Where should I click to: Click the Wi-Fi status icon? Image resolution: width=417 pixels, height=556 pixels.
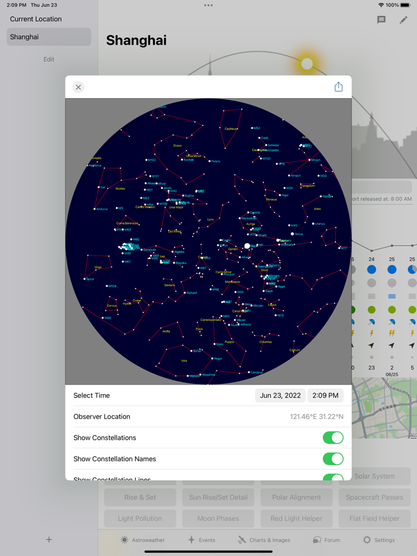(381, 5)
